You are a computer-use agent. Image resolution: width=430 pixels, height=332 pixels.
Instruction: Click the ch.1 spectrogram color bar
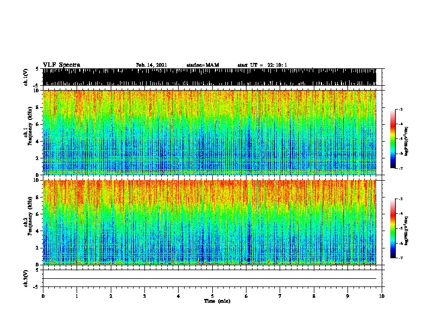393,139
